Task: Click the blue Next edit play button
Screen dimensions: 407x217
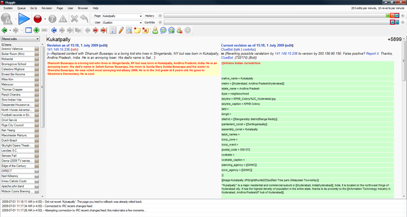Action: 24,19
